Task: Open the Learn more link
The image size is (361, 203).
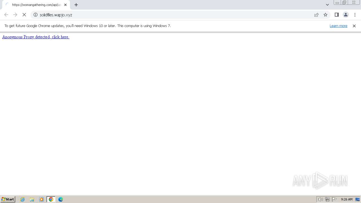Action: 338,26
